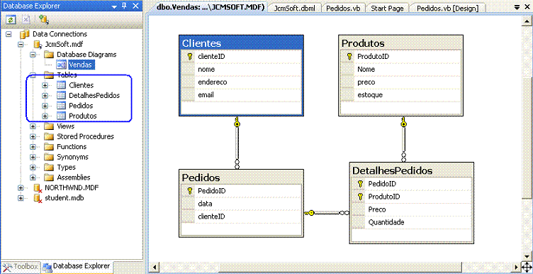
Task: Click the Refresh icon in Database Explorer toolbar
Action: point(11,20)
